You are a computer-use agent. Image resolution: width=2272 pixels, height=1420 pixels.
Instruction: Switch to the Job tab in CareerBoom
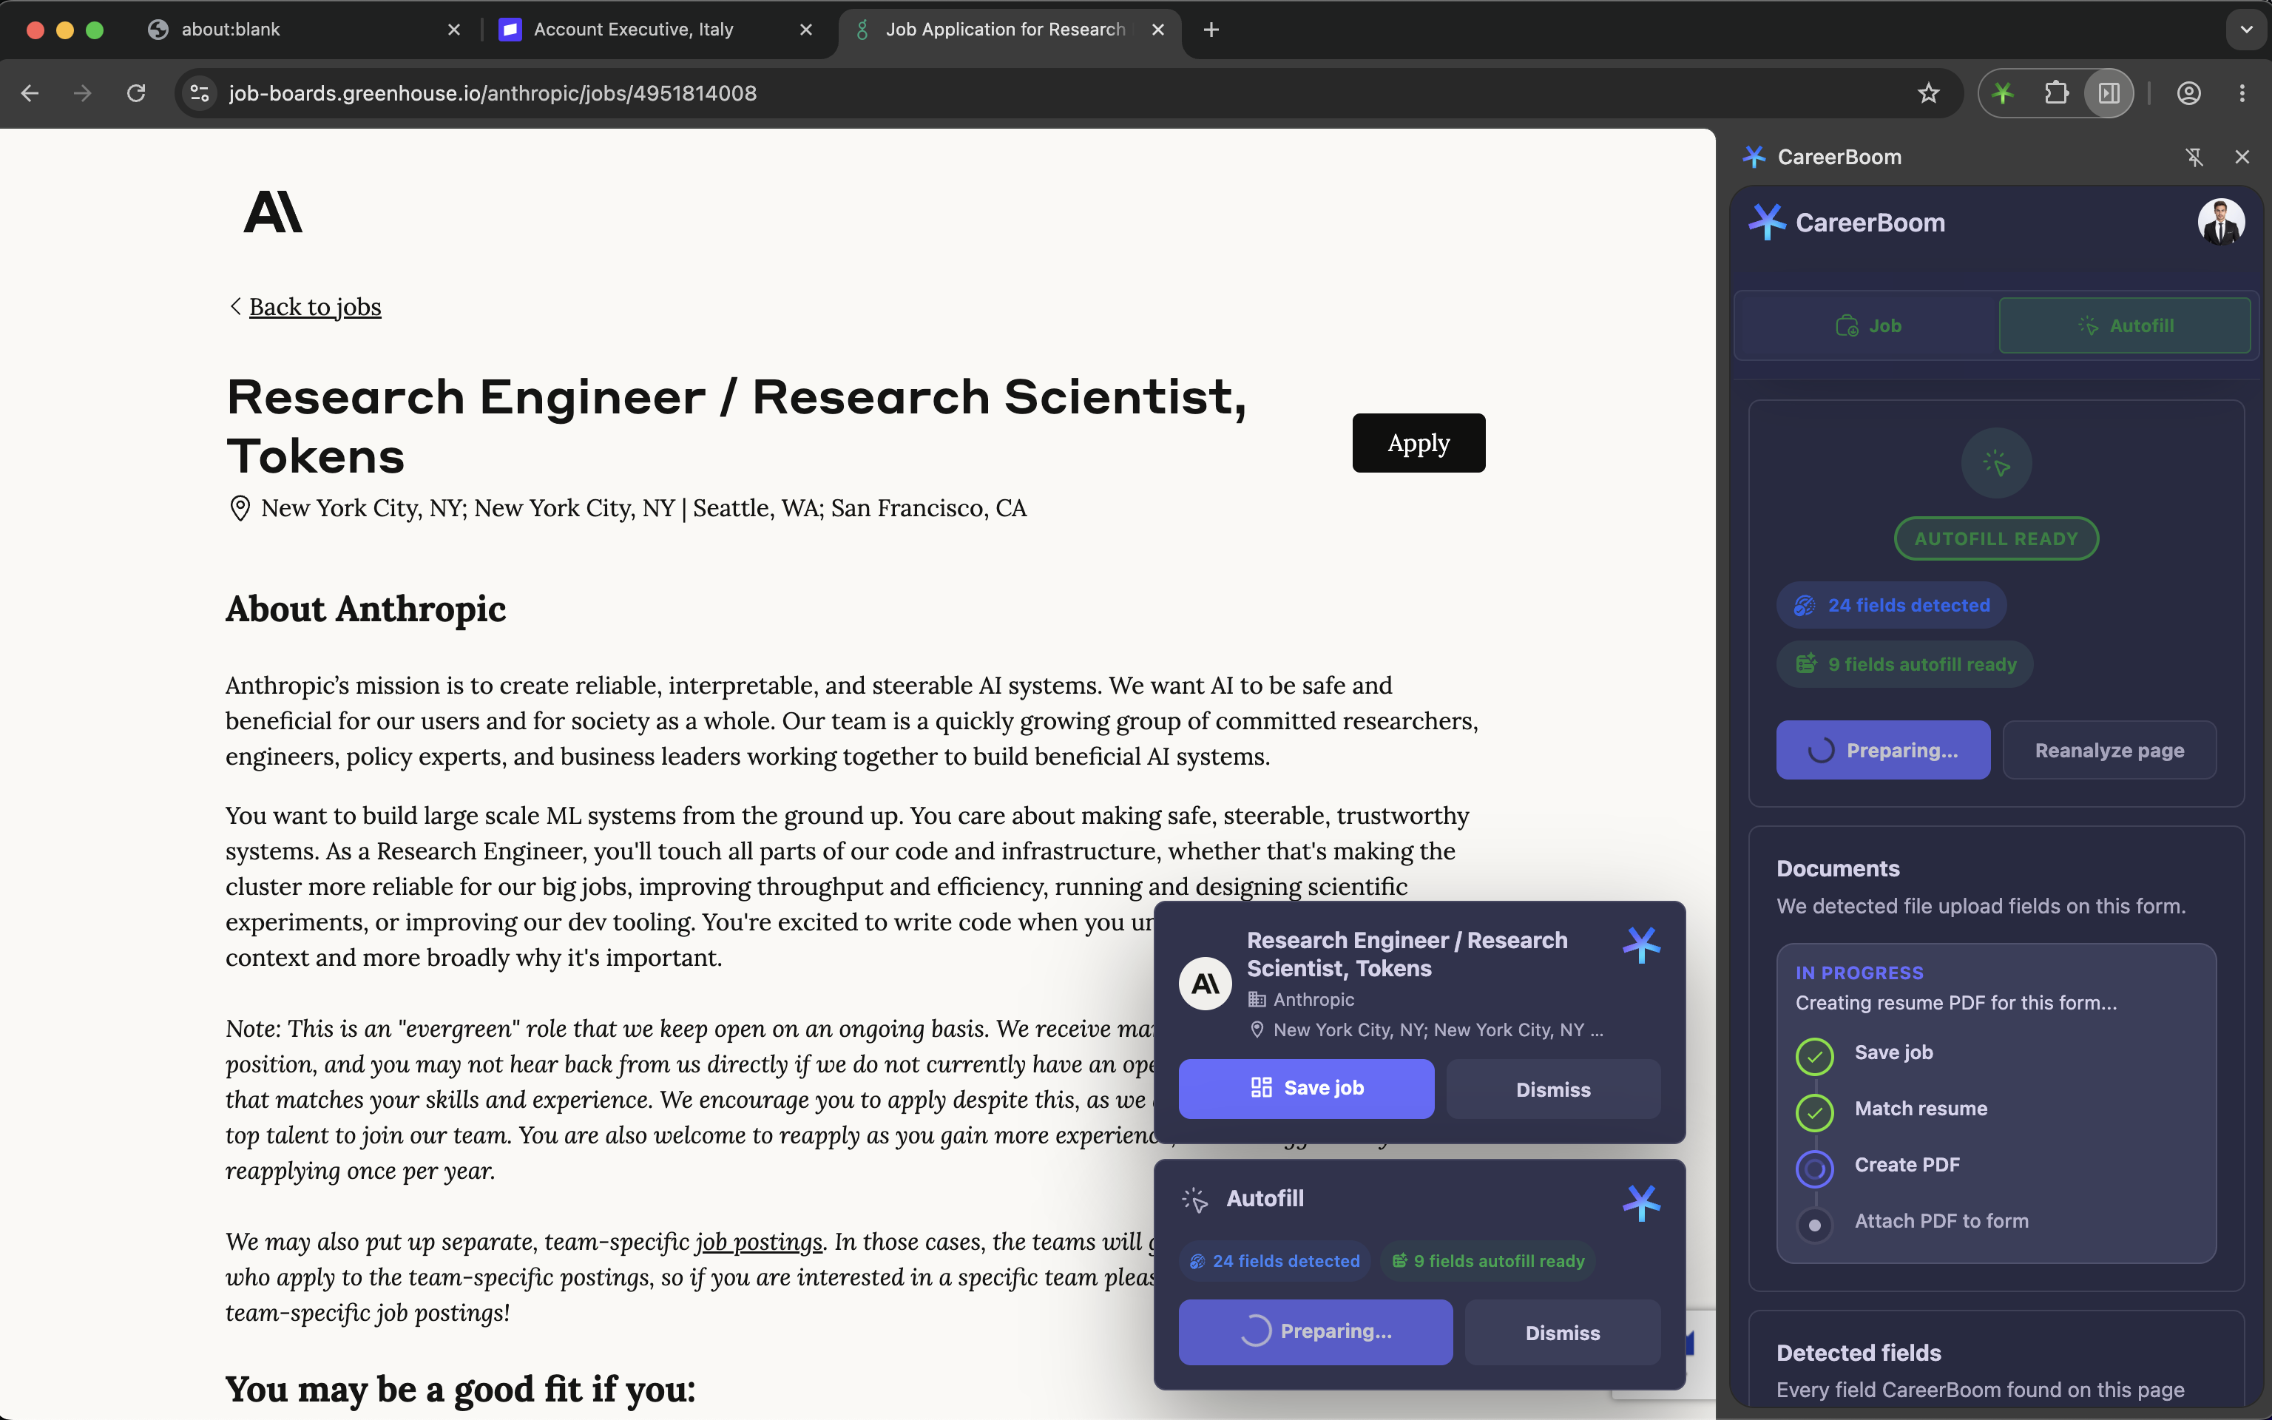click(1868, 326)
